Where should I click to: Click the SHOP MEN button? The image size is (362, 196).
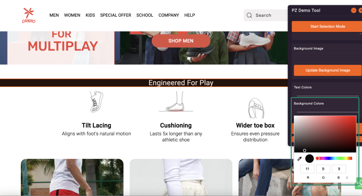tap(181, 41)
